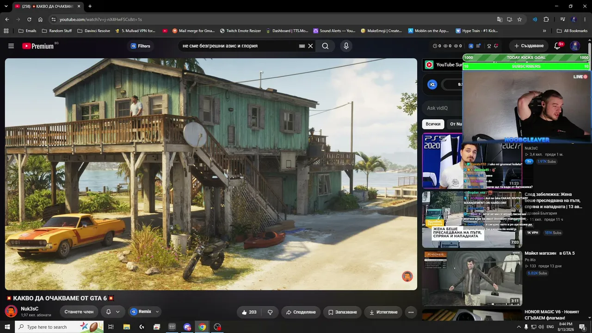
Task: Open the Chrome profile avatar
Action: (x=574, y=19)
